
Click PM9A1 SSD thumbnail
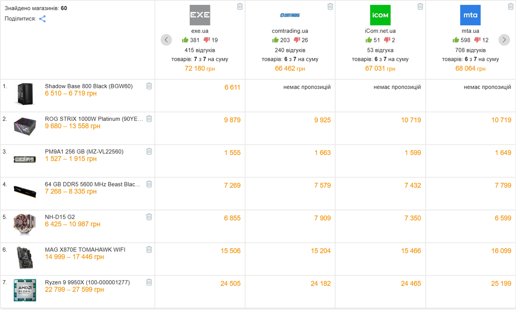[x=25, y=159]
